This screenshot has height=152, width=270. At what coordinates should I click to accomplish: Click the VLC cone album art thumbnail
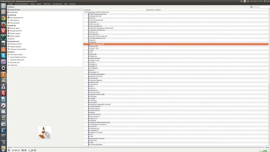(45, 133)
